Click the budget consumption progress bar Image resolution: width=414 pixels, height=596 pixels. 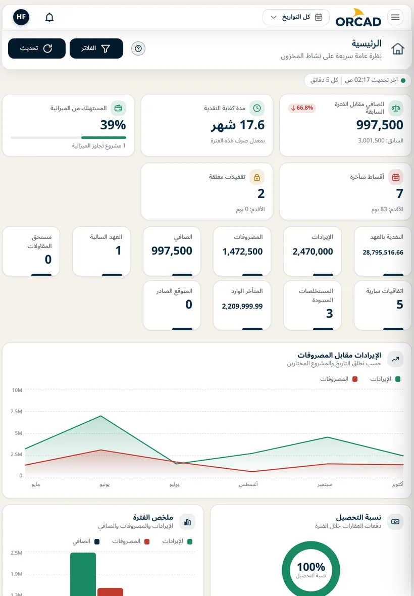coord(68,137)
